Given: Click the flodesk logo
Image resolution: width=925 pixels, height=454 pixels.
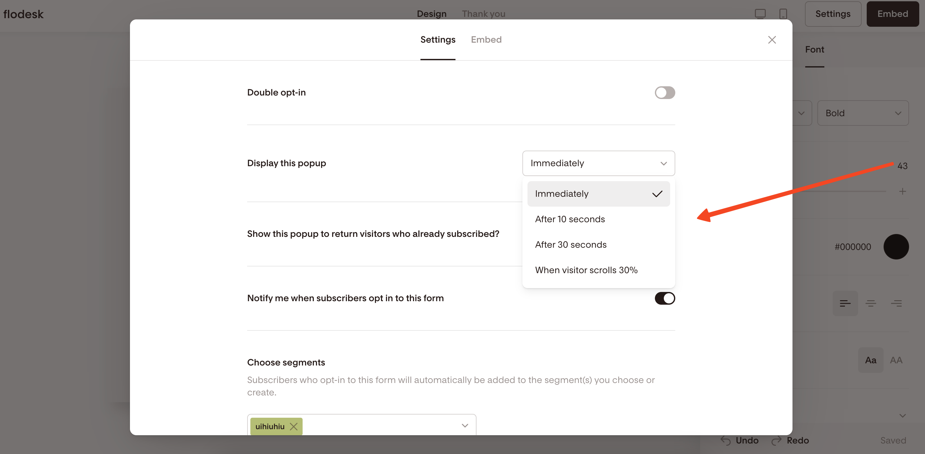Looking at the screenshot, I should pyautogui.click(x=23, y=14).
